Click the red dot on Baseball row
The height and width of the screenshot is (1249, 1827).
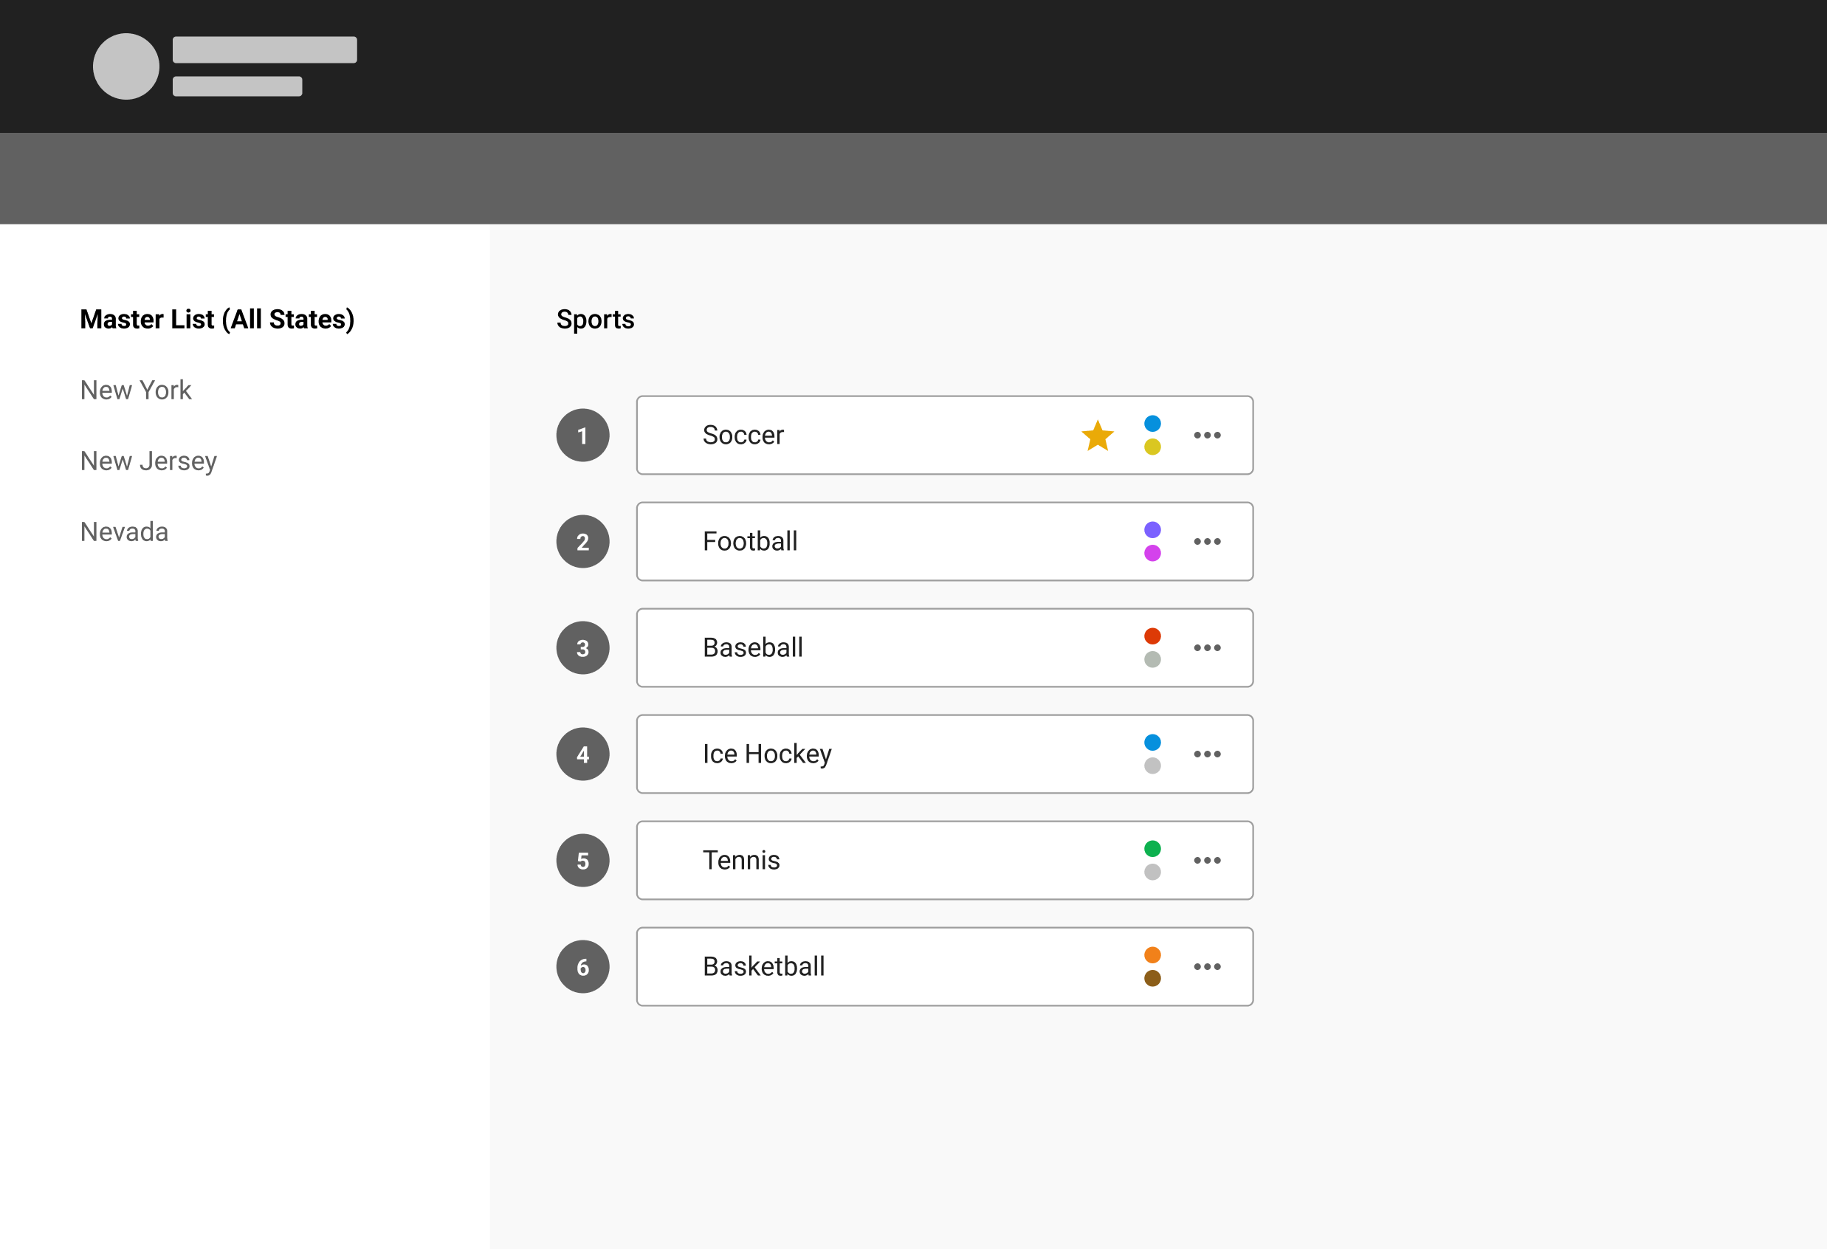[1152, 636]
